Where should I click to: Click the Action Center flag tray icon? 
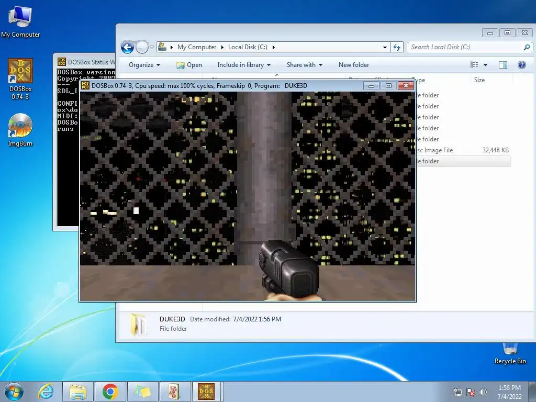(x=471, y=392)
